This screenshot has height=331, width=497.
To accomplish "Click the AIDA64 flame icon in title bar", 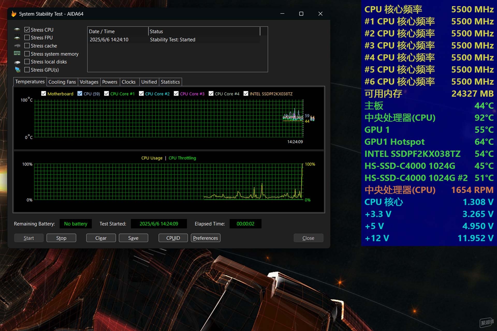I will click(14, 14).
